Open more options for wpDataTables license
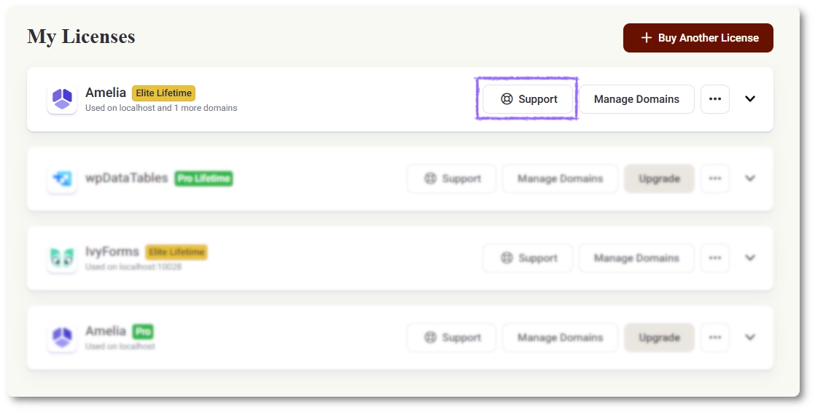Screen dimensions: 815x412 pos(715,179)
